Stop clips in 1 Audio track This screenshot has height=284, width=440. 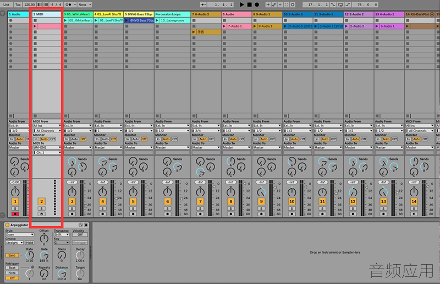(x=10, y=116)
